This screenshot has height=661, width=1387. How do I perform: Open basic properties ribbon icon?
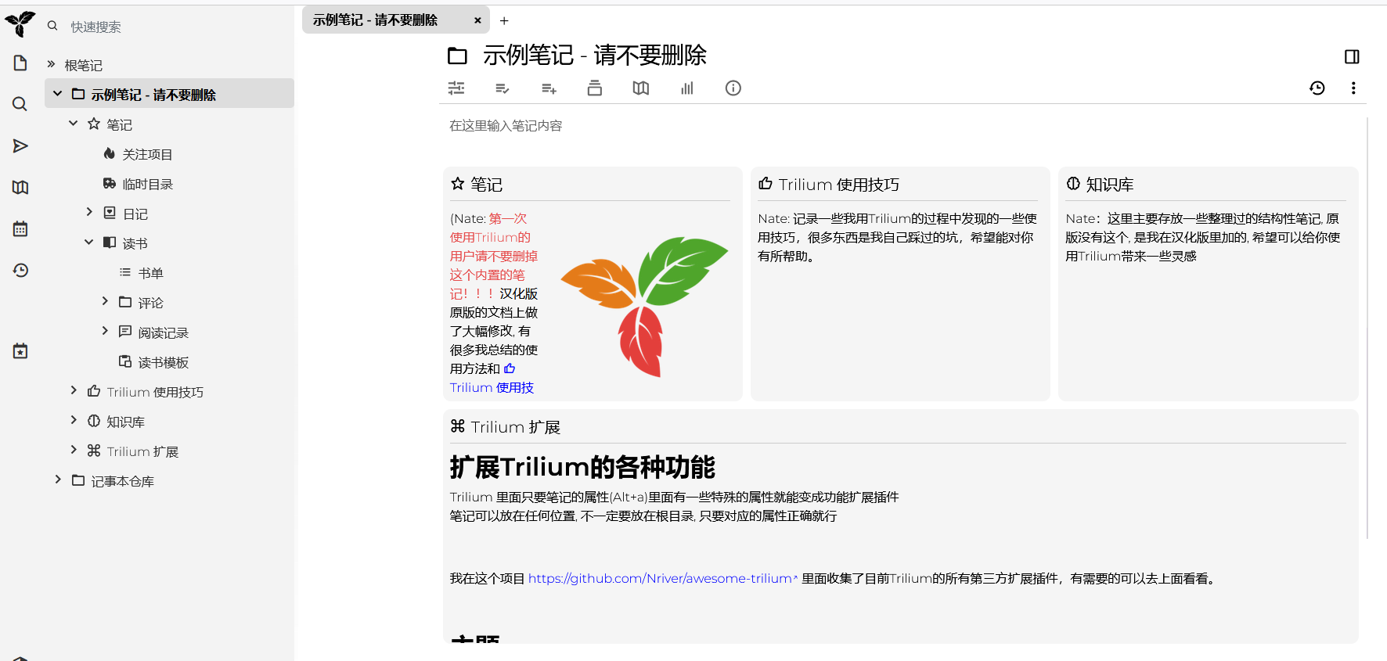[x=456, y=88]
